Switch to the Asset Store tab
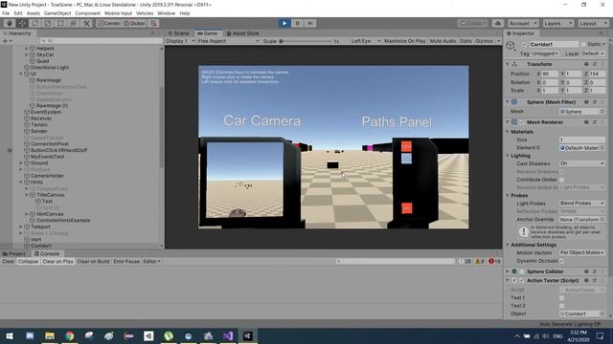The width and height of the screenshot is (613, 344). tap(242, 33)
